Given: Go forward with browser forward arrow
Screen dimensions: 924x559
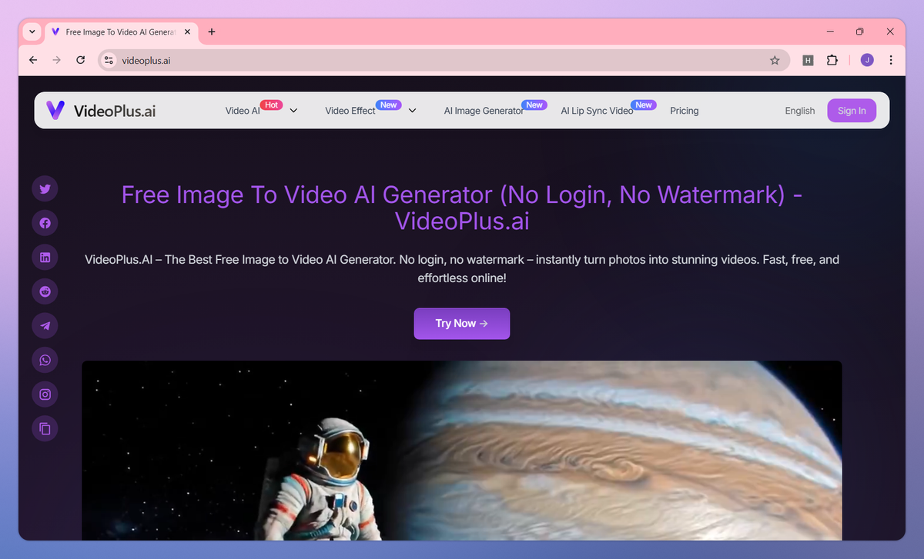Looking at the screenshot, I should [x=56, y=60].
